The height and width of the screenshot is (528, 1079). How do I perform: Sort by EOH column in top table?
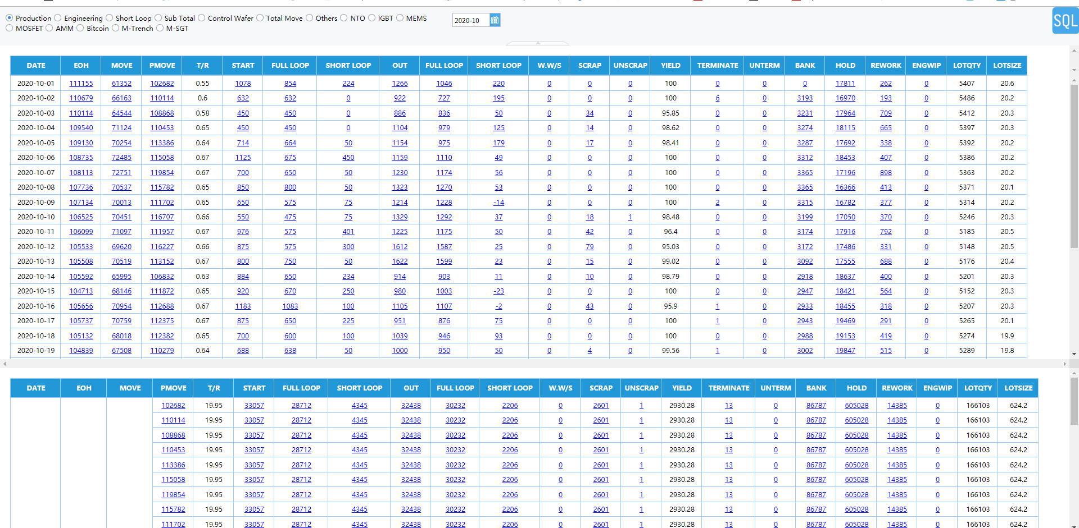[x=81, y=65]
